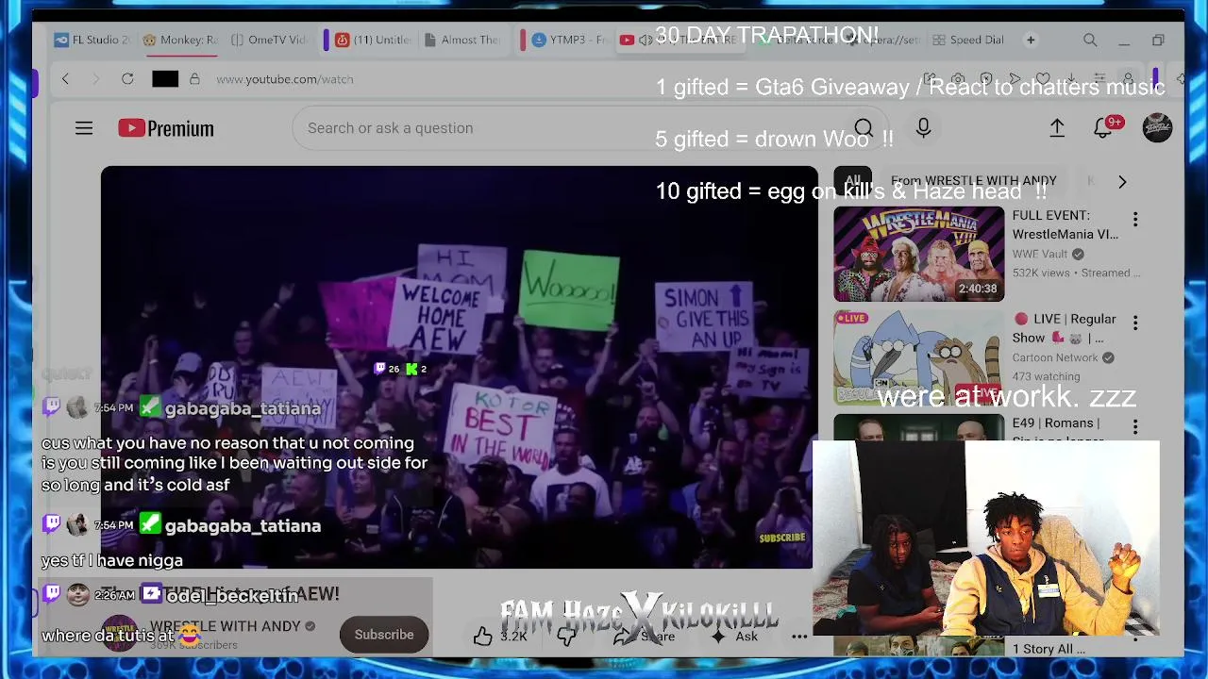The image size is (1208, 679).
Task: Subscribe to WRESTLE WITH ANDY
Action: pyautogui.click(x=384, y=635)
